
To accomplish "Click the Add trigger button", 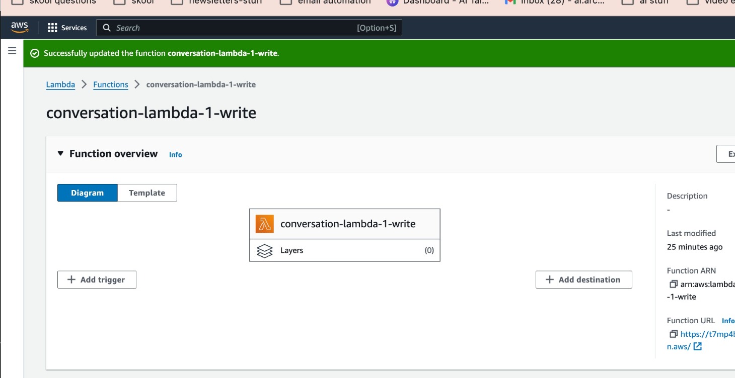I will (x=97, y=279).
